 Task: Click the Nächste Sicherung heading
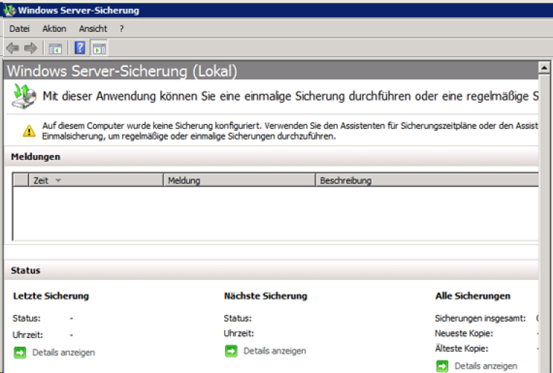[x=266, y=296]
